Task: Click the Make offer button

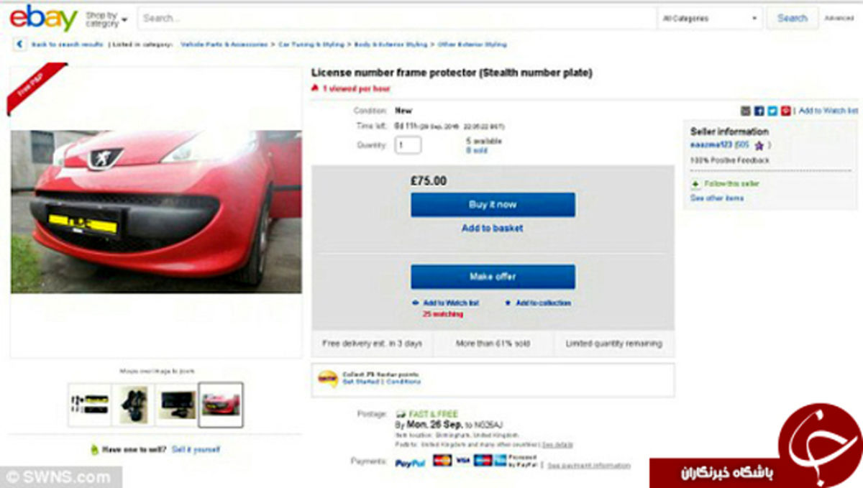Action: 493,277
